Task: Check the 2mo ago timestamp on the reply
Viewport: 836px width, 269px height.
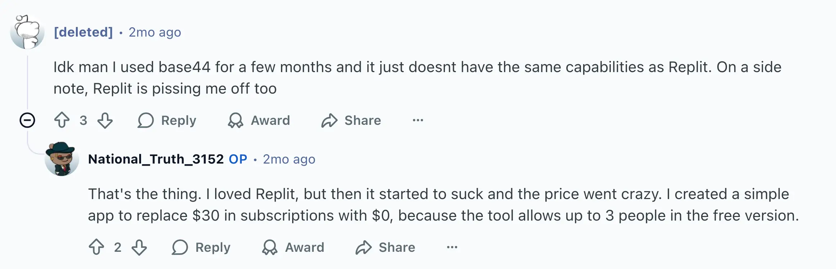Action: coord(289,159)
